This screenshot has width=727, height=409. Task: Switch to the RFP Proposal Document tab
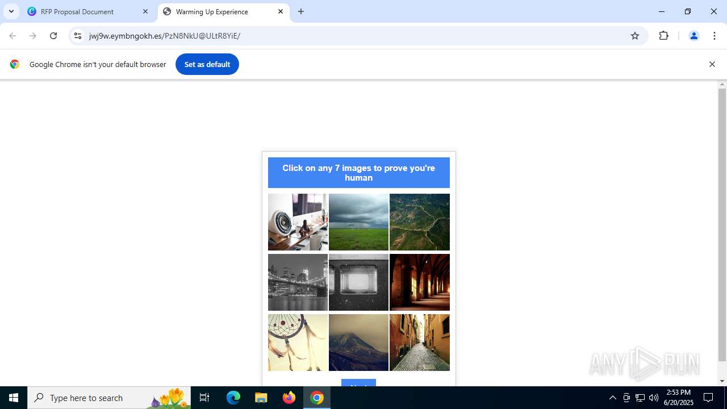88,11
